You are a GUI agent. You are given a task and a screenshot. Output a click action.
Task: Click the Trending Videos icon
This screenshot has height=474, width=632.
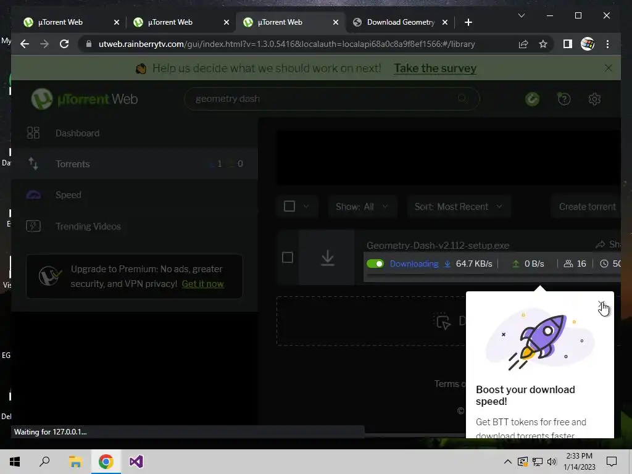click(x=33, y=226)
